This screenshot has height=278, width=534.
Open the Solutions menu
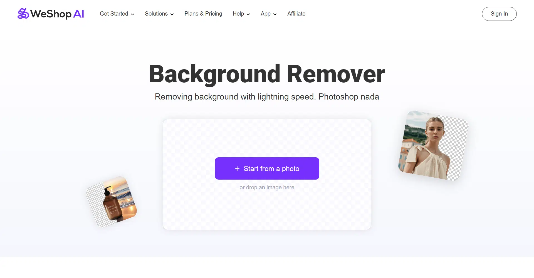(159, 14)
